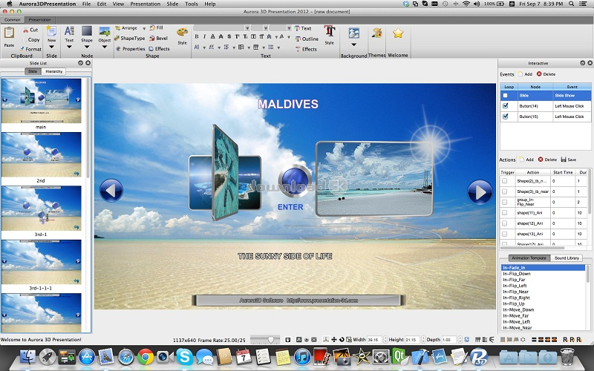This screenshot has width=594, height=371.
Task: Switch to the Sound Library tab
Action: coord(567,257)
